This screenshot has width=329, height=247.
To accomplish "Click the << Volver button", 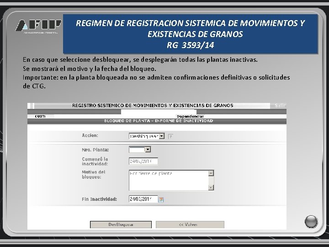I will [190, 225].
